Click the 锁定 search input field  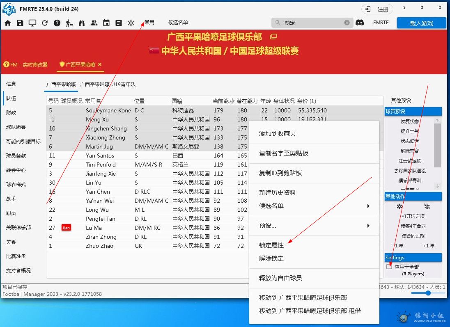click(x=312, y=23)
